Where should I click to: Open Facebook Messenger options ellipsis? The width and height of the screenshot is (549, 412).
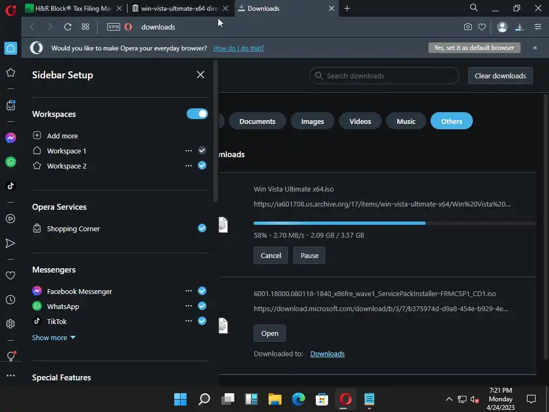tap(189, 291)
